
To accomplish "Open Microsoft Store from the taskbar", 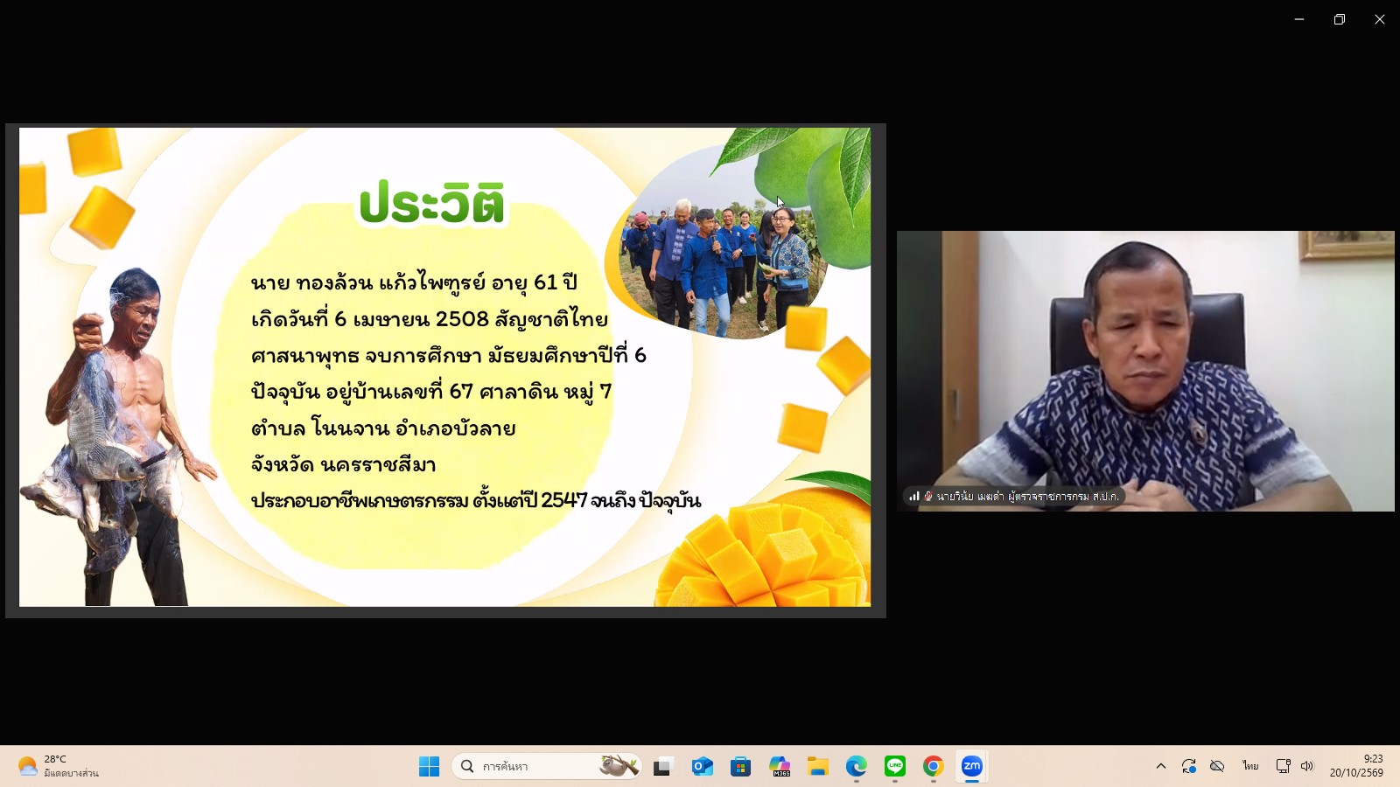I will click(x=740, y=767).
